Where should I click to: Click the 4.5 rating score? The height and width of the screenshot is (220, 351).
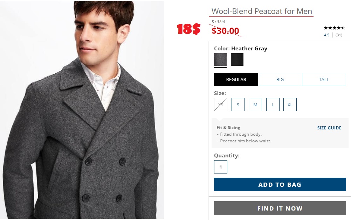click(326, 35)
